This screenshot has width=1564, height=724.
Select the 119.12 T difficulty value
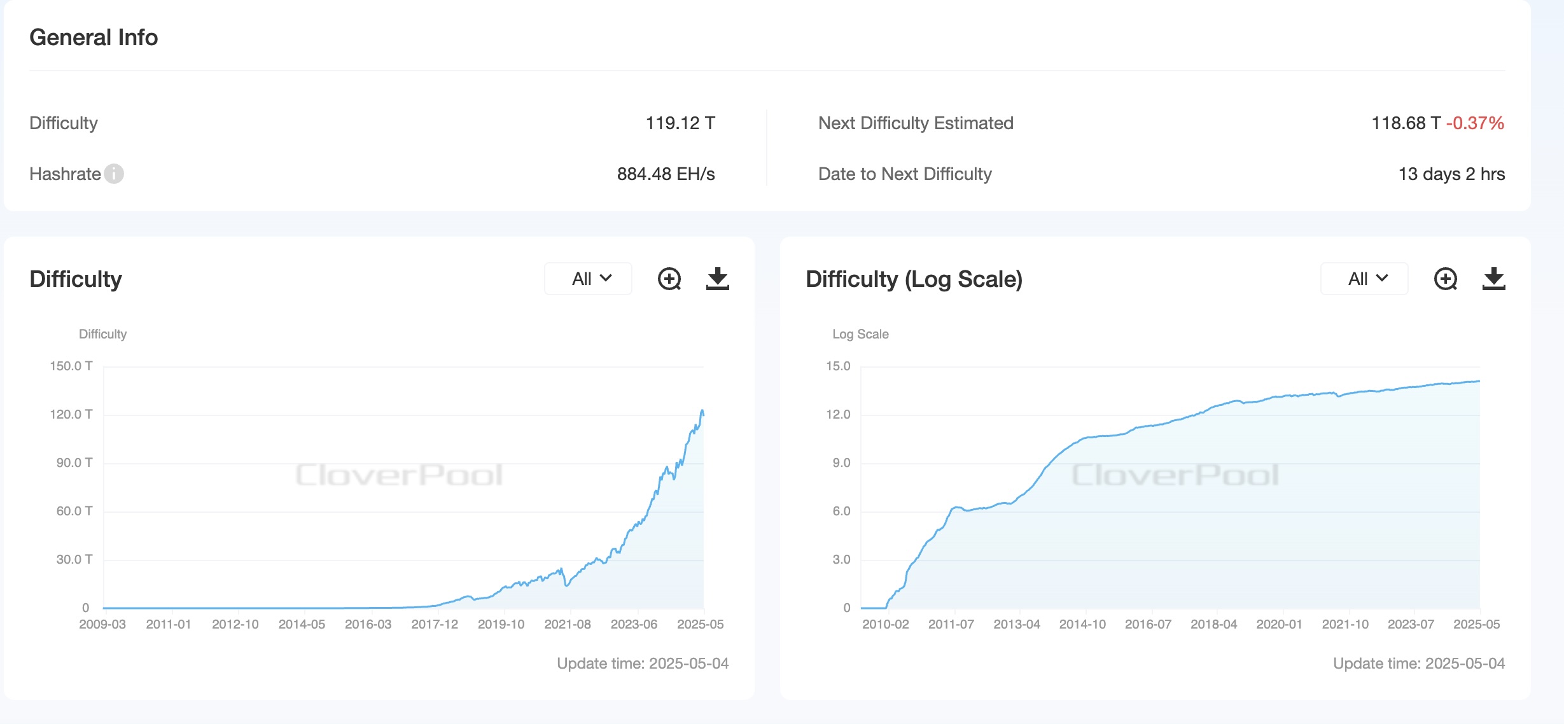(x=680, y=123)
